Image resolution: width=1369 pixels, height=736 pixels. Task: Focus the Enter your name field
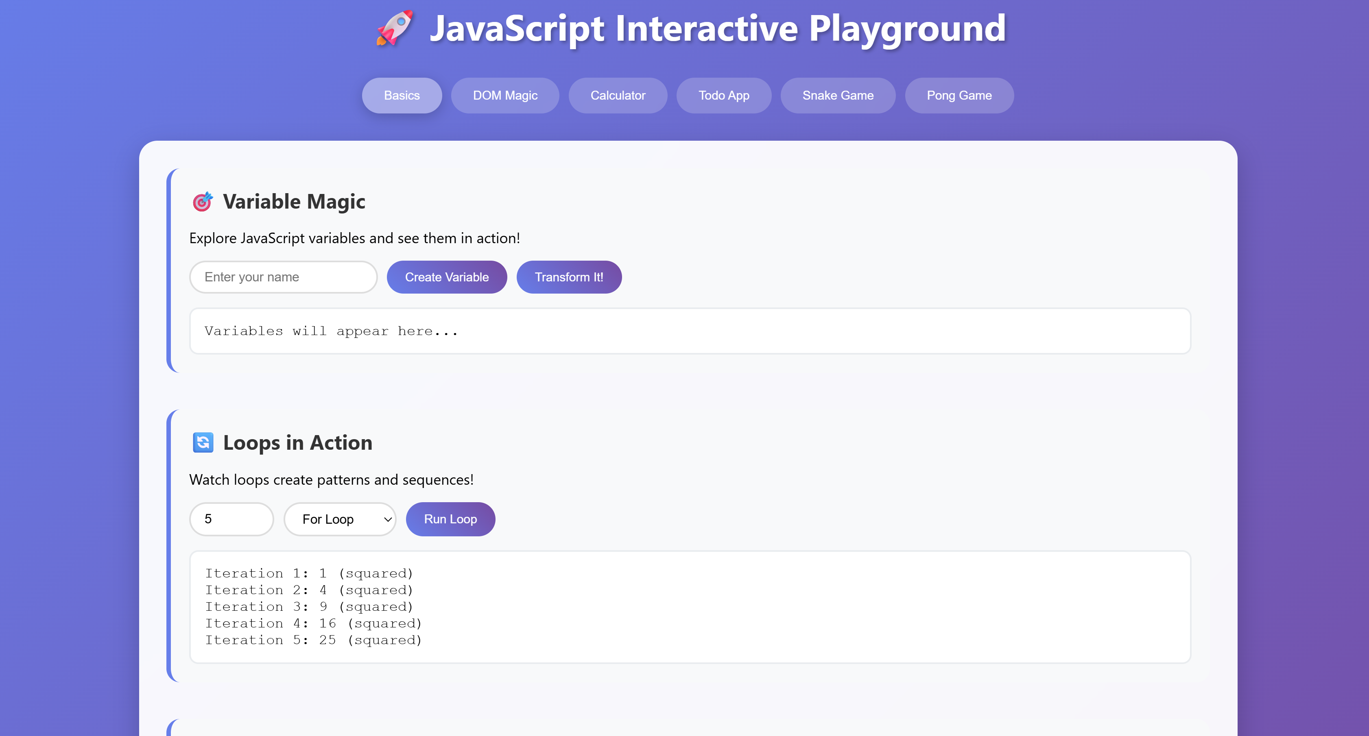click(x=283, y=277)
